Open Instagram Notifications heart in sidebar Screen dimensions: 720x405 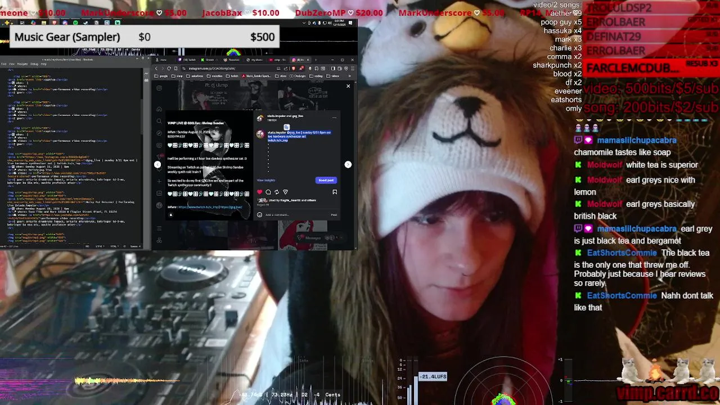pos(159,170)
